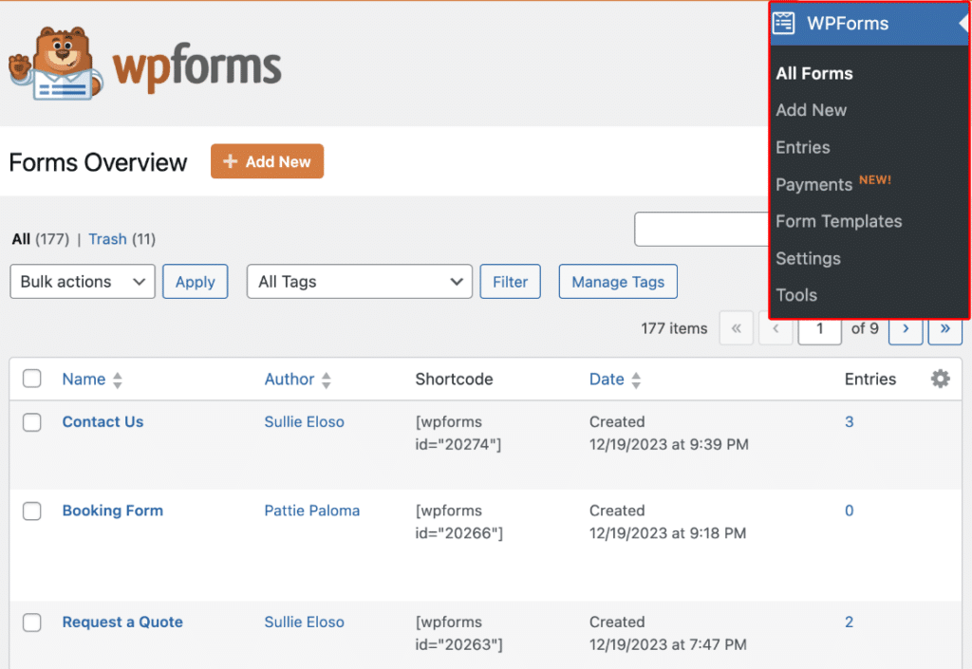The height and width of the screenshot is (669, 972).
Task: Open the All Tags dropdown
Action: (x=359, y=281)
